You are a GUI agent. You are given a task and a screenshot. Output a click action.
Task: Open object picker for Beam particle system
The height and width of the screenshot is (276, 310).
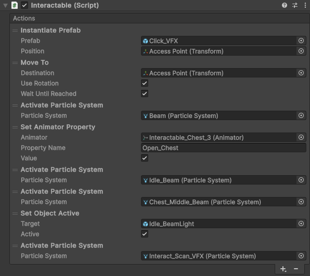click(301, 115)
